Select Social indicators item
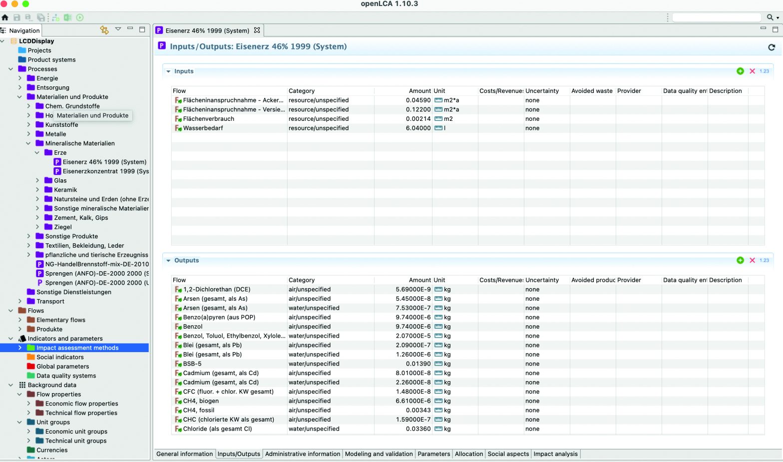 tap(60, 357)
